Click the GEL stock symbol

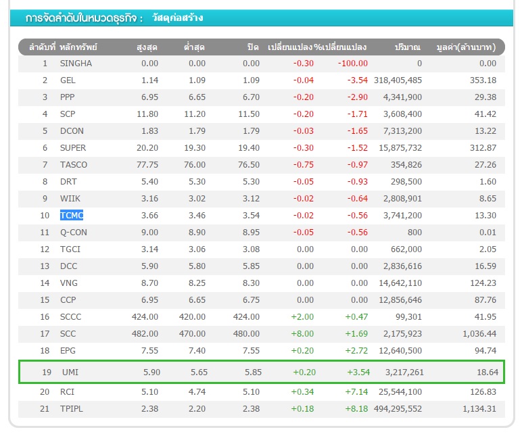(68, 80)
